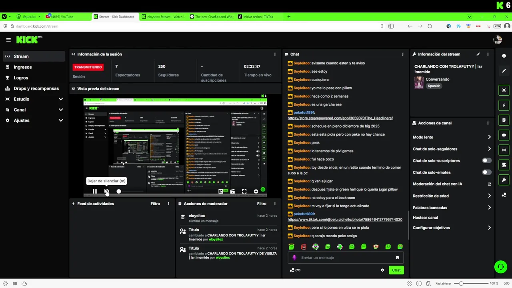Viewport: 512px width, 288px height.
Task: Send message with green Chat button
Action: (396, 270)
